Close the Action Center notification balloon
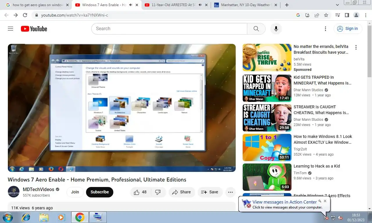This screenshot has width=372, height=223. [x=325, y=201]
